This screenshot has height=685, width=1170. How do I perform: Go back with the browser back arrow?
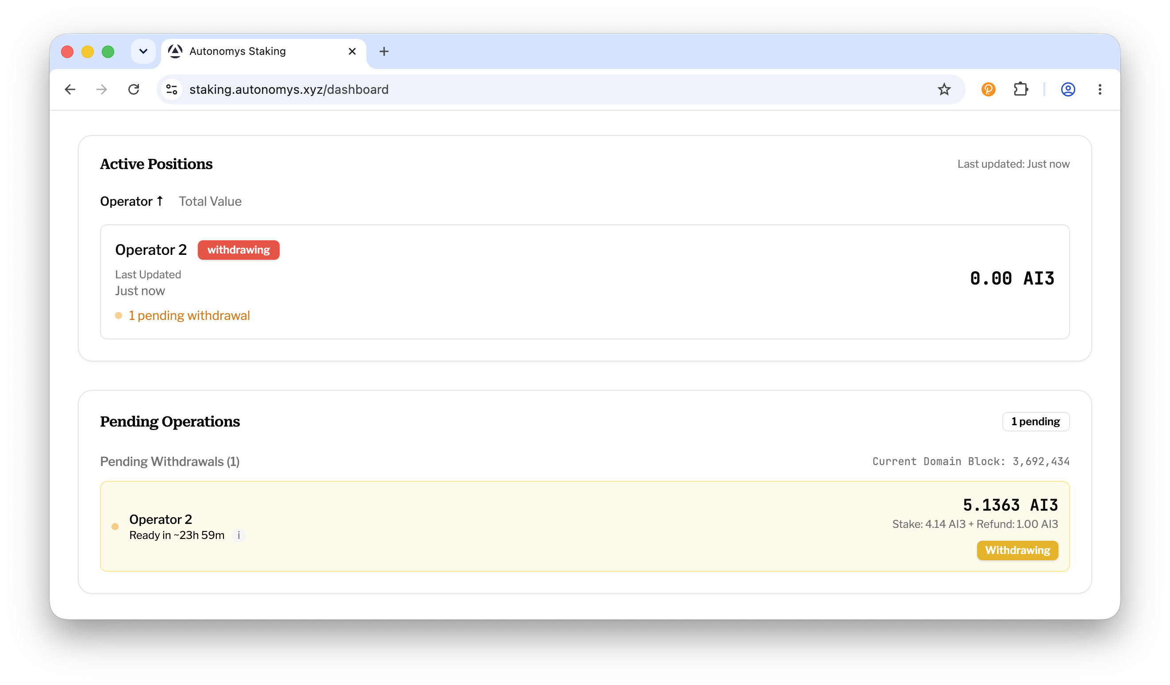coord(70,89)
